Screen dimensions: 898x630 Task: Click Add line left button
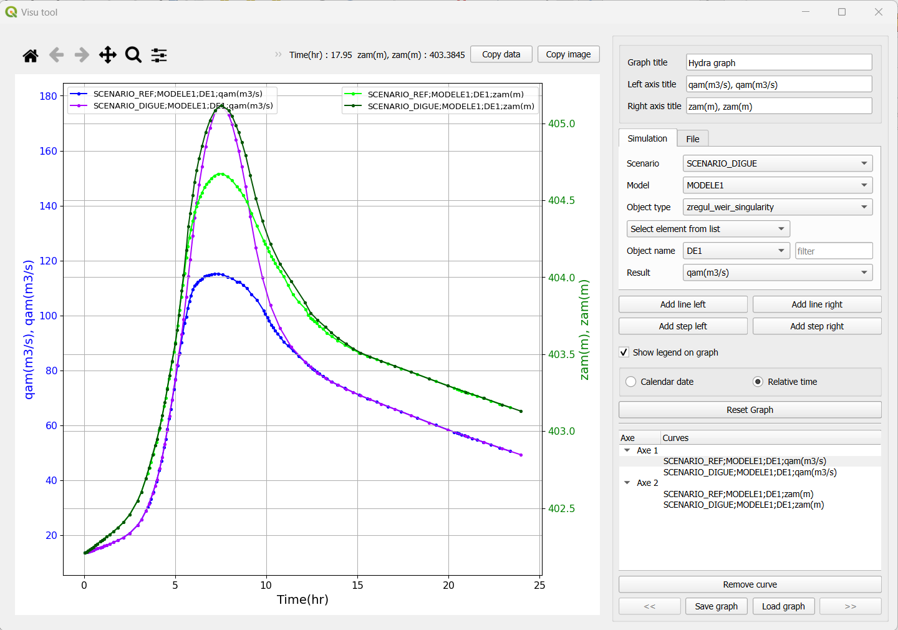tap(683, 304)
